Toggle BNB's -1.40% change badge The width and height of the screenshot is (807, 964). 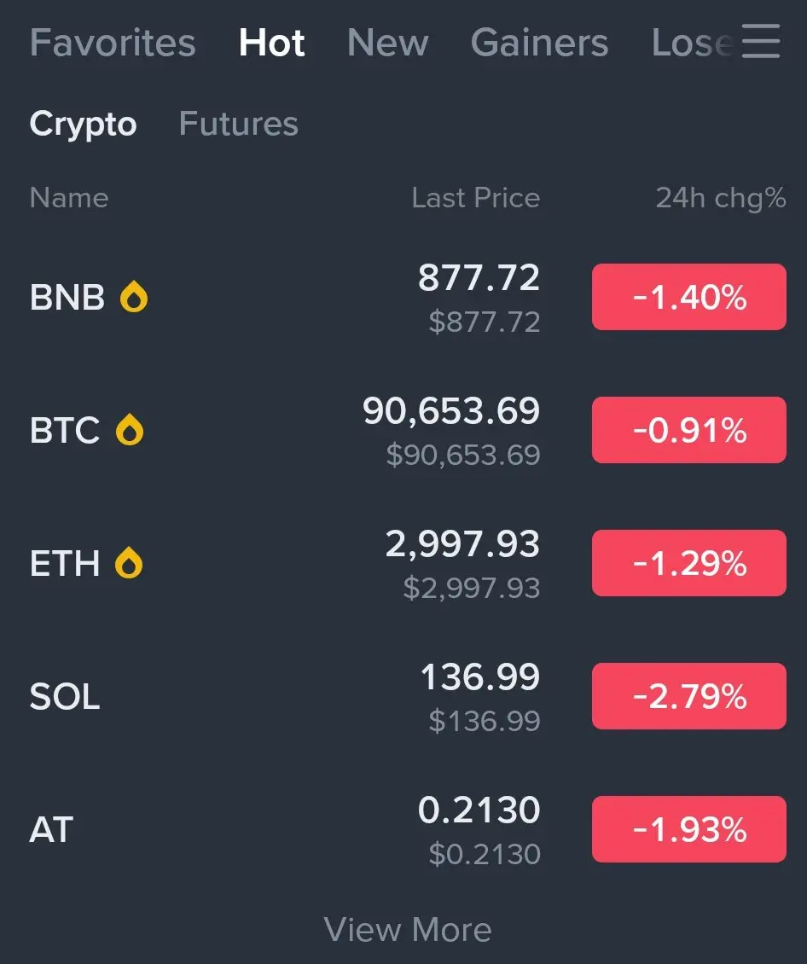[x=688, y=298]
